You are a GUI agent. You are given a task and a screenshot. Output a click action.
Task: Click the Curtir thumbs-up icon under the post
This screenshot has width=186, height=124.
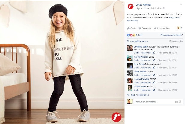click(x=128, y=28)
